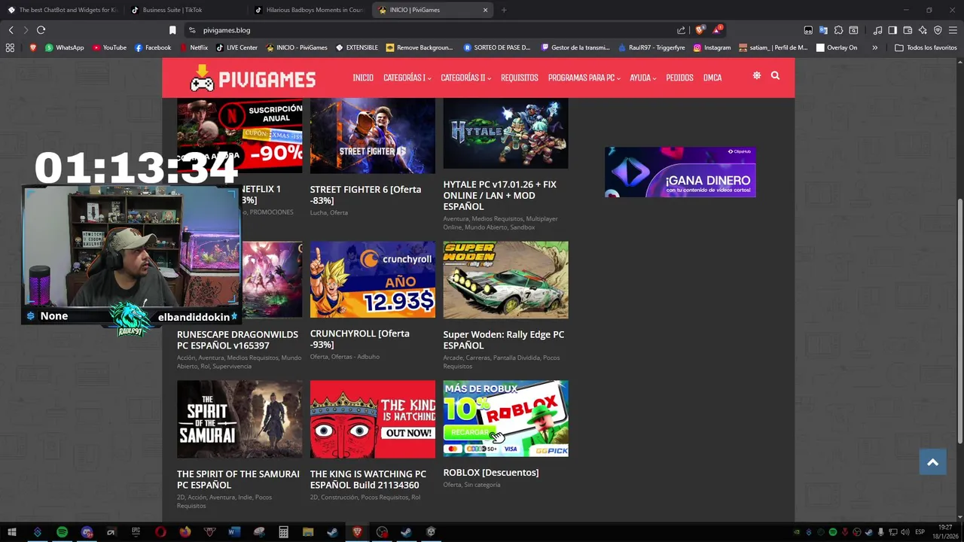This screenshot has width=964, height=542.
Task: Open Firefox from the taskbar
Action: click(185, 532)
